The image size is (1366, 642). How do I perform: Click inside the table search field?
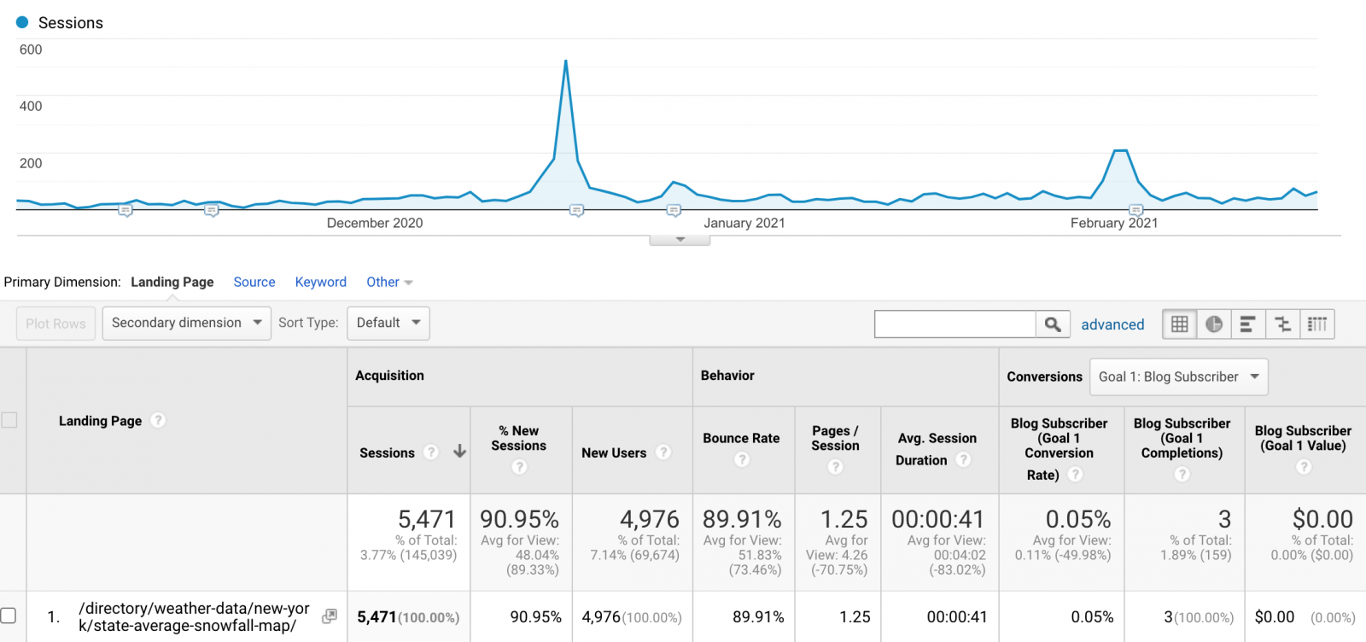click(x=954, y=324)
